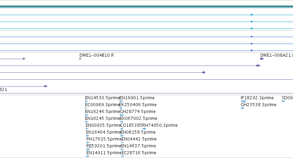Screen dimensions: 293x158
Task: Click the EN16245.5prime EST label
Action: [x=102, y=118]
